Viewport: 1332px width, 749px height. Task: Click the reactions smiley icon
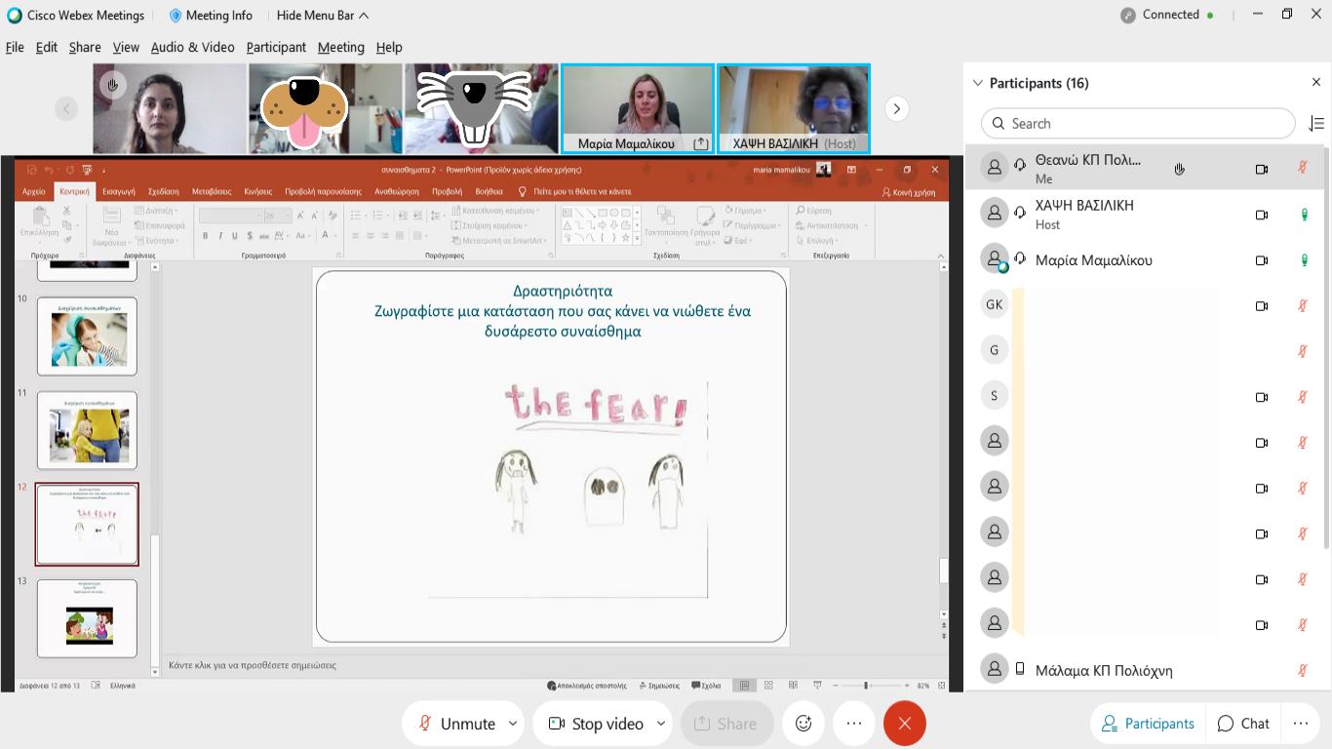[x=803, y=724]
